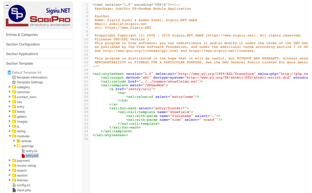The height and width of the screenshot is (193, 312).
Task: Click the payment folder icon
Action: [14, 160]
